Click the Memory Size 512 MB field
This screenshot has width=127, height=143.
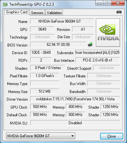pos(45,91)
